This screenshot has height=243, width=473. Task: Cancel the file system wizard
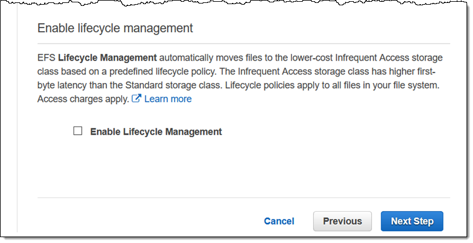tap(279, 221)
